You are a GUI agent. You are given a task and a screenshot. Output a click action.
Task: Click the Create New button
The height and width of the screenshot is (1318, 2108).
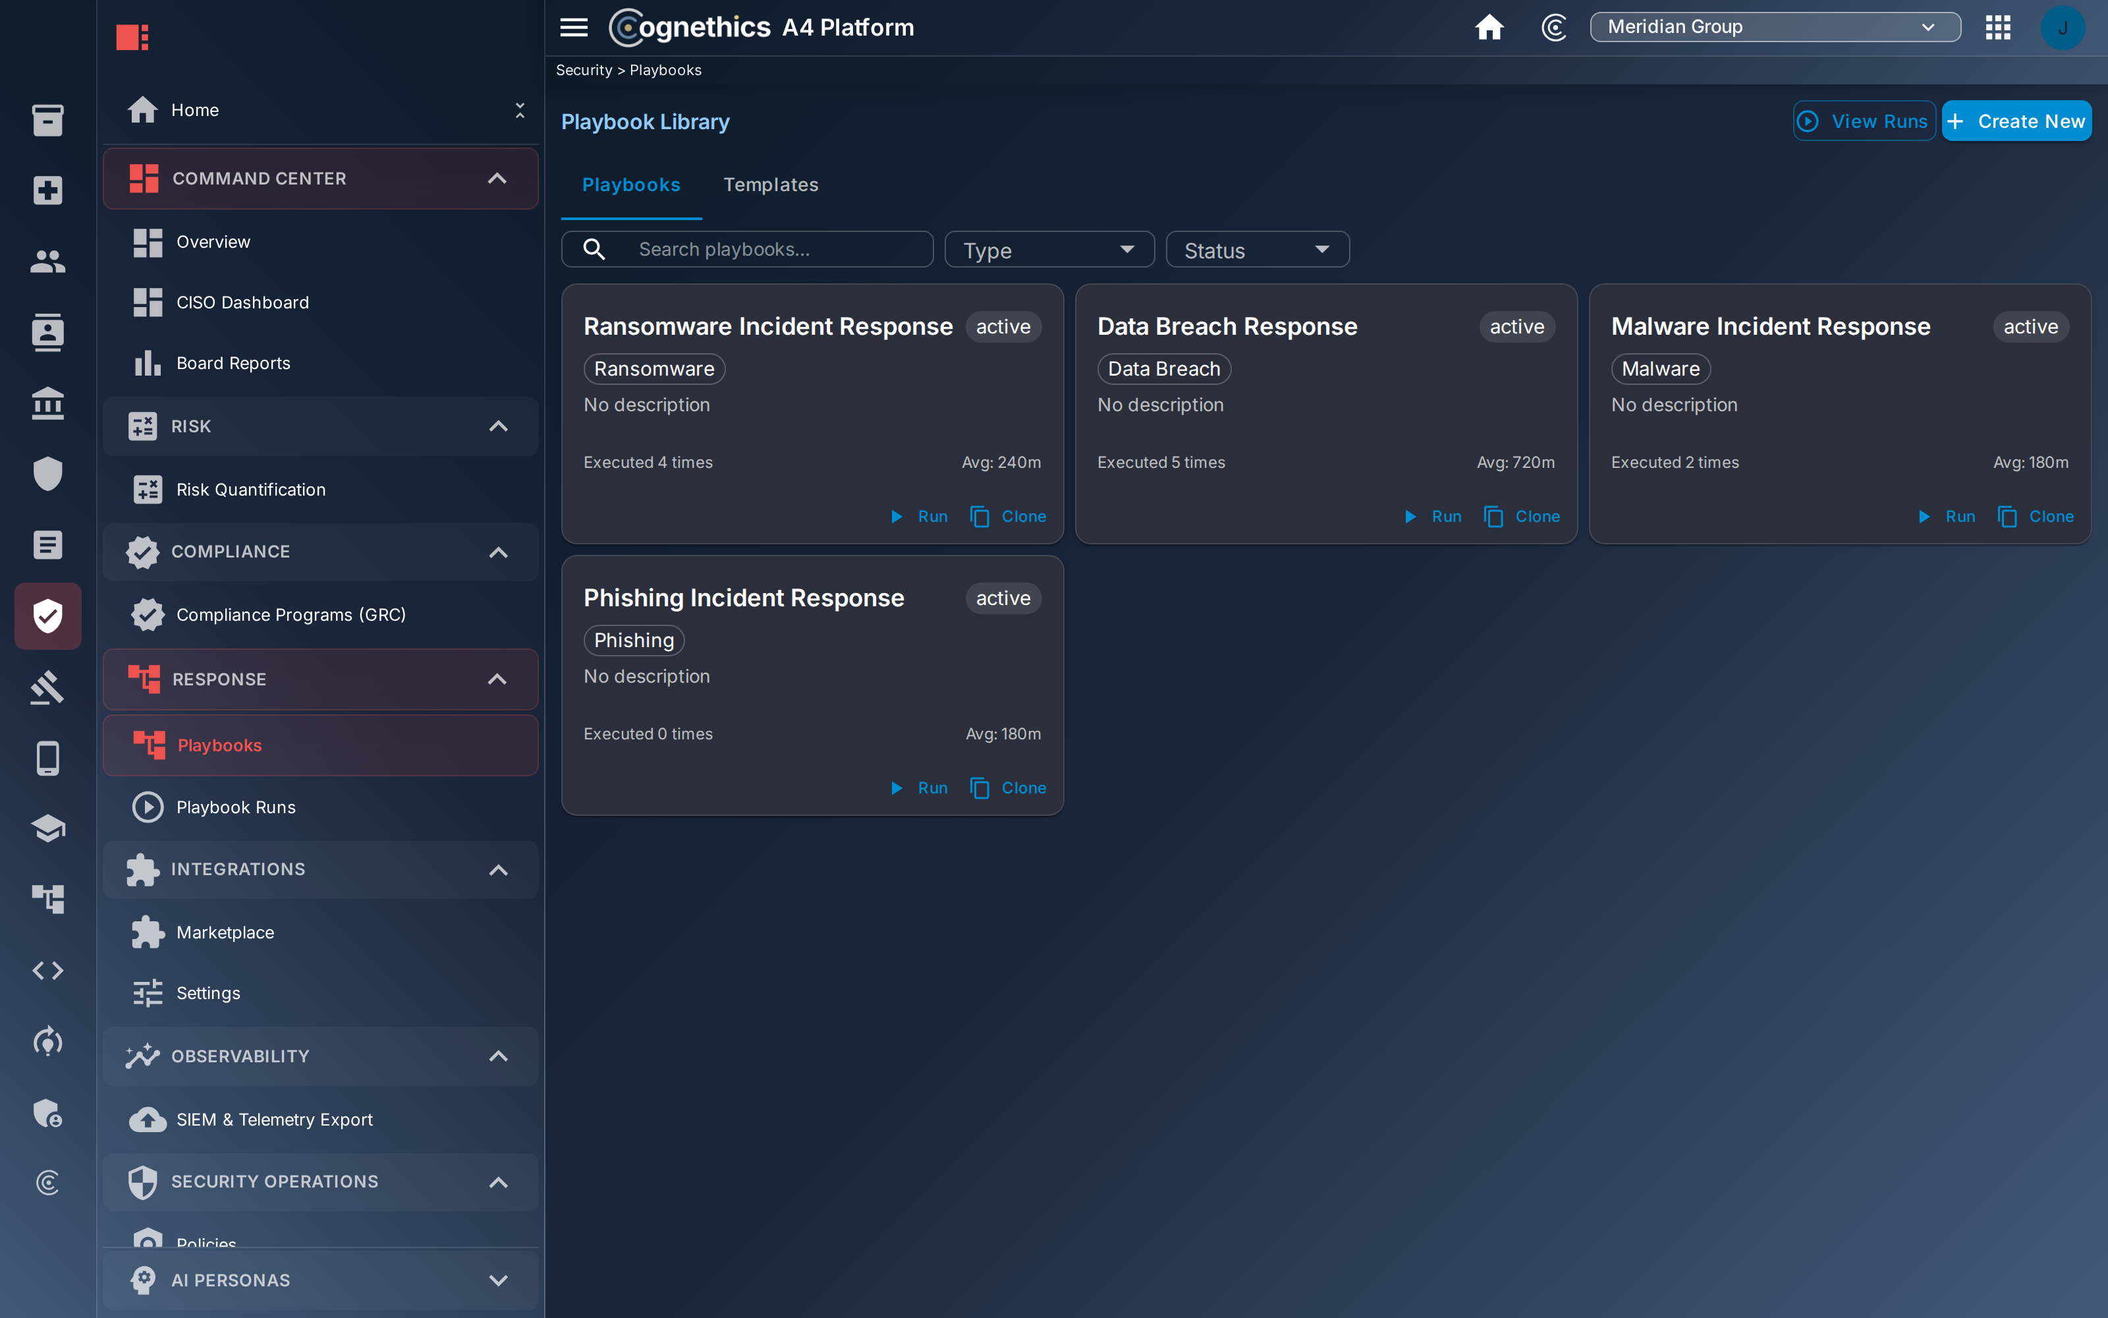(2016, 121)
